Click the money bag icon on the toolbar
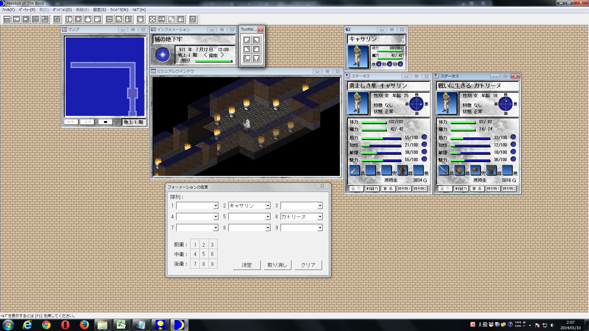 click(x=88, y=19)
